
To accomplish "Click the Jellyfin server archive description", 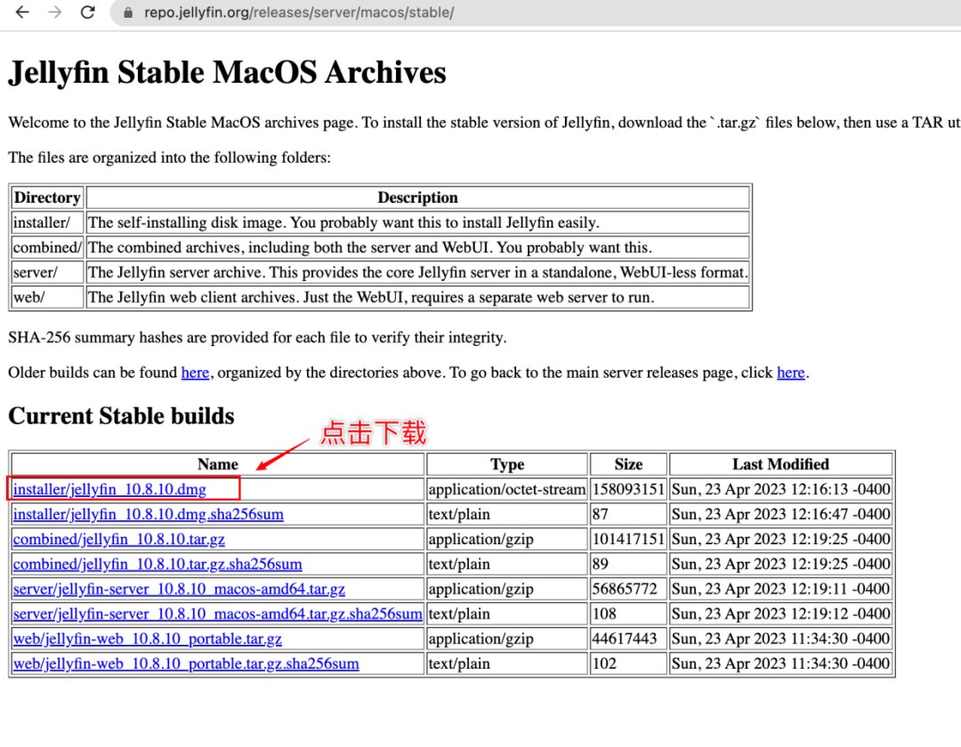I will click(417, 272).
